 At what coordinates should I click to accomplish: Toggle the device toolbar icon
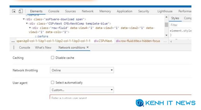coord(21,11)
